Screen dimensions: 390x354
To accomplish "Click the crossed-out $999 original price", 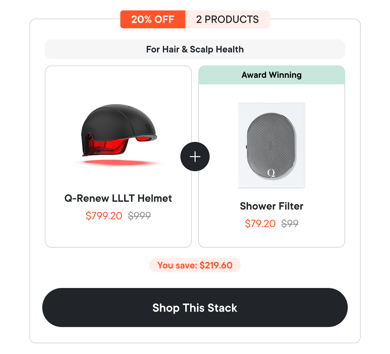I will tap(139, 216).
